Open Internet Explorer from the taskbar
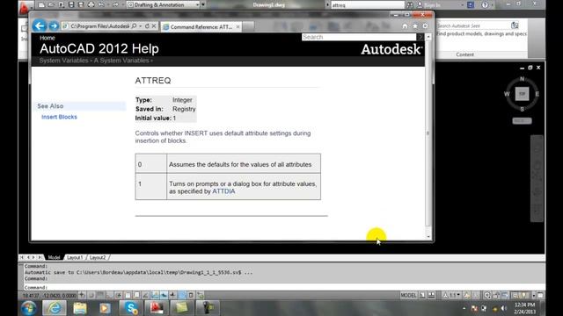Viewport: 563px width, 316px height. coord(55,308)
